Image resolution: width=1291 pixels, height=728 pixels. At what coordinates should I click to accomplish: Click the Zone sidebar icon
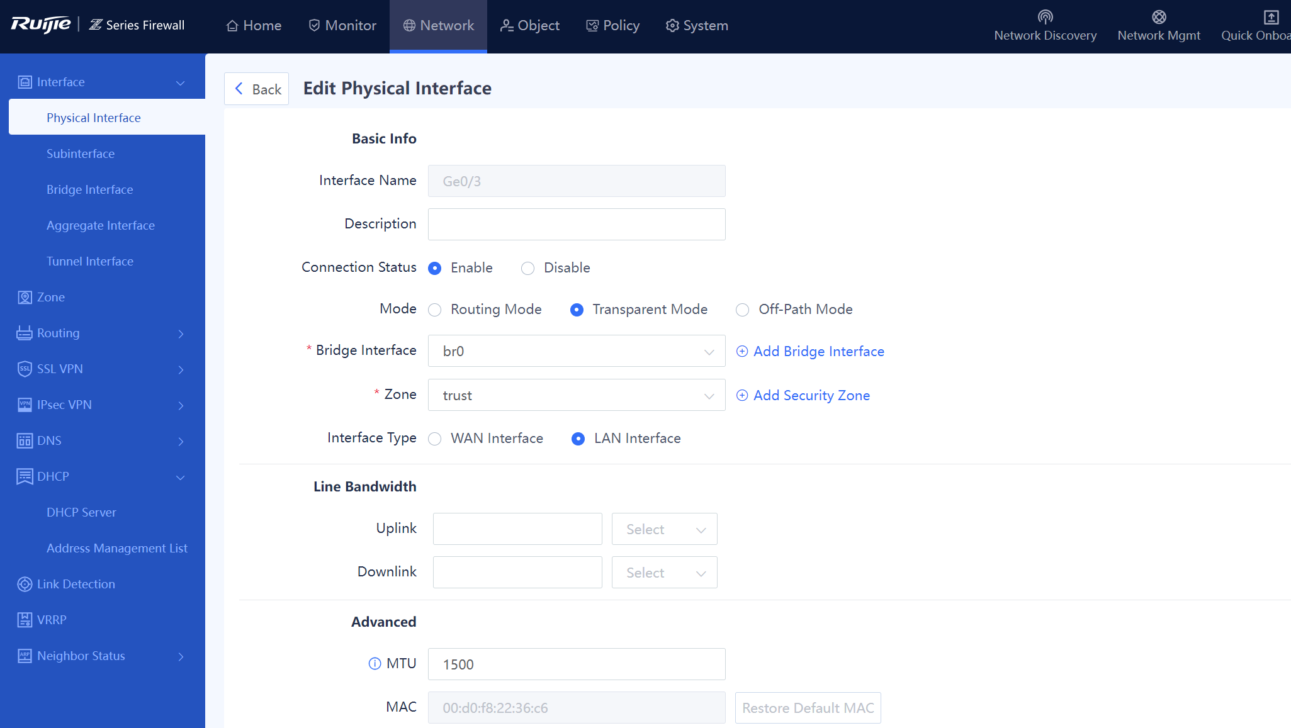25,297
